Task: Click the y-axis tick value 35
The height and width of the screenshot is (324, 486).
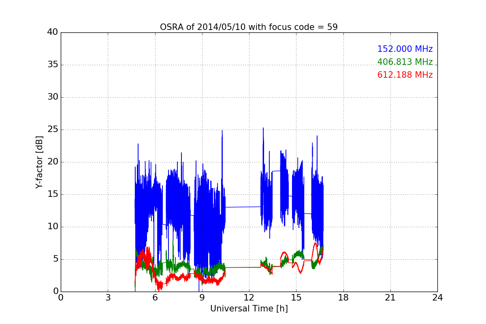Action: click(x=53, y=65)
